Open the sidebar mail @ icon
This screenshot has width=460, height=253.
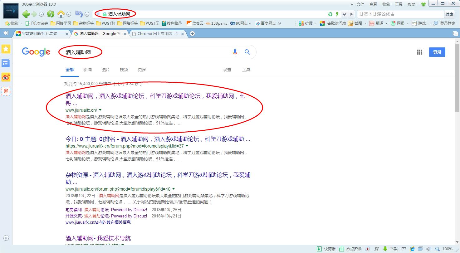click(x=6, y=91)
